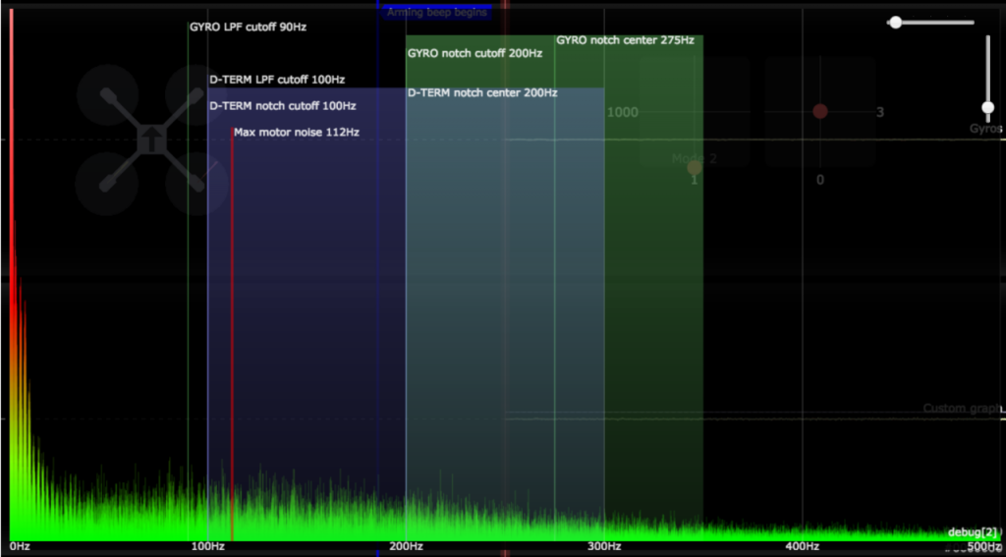Image resolution: width=1006 pixels, height=557 pixels.
Task: Click the D-TERM notch center 200Hz label
Action: click(481, 93)
